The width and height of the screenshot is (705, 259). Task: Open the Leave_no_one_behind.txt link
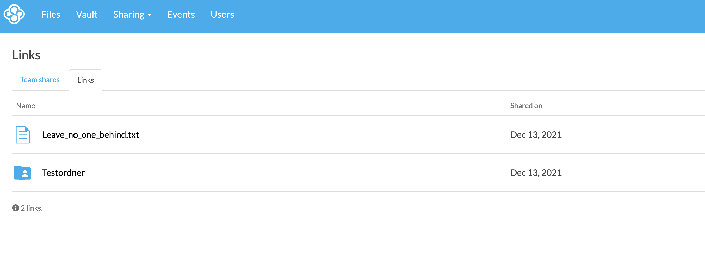[x=91, y=135]
